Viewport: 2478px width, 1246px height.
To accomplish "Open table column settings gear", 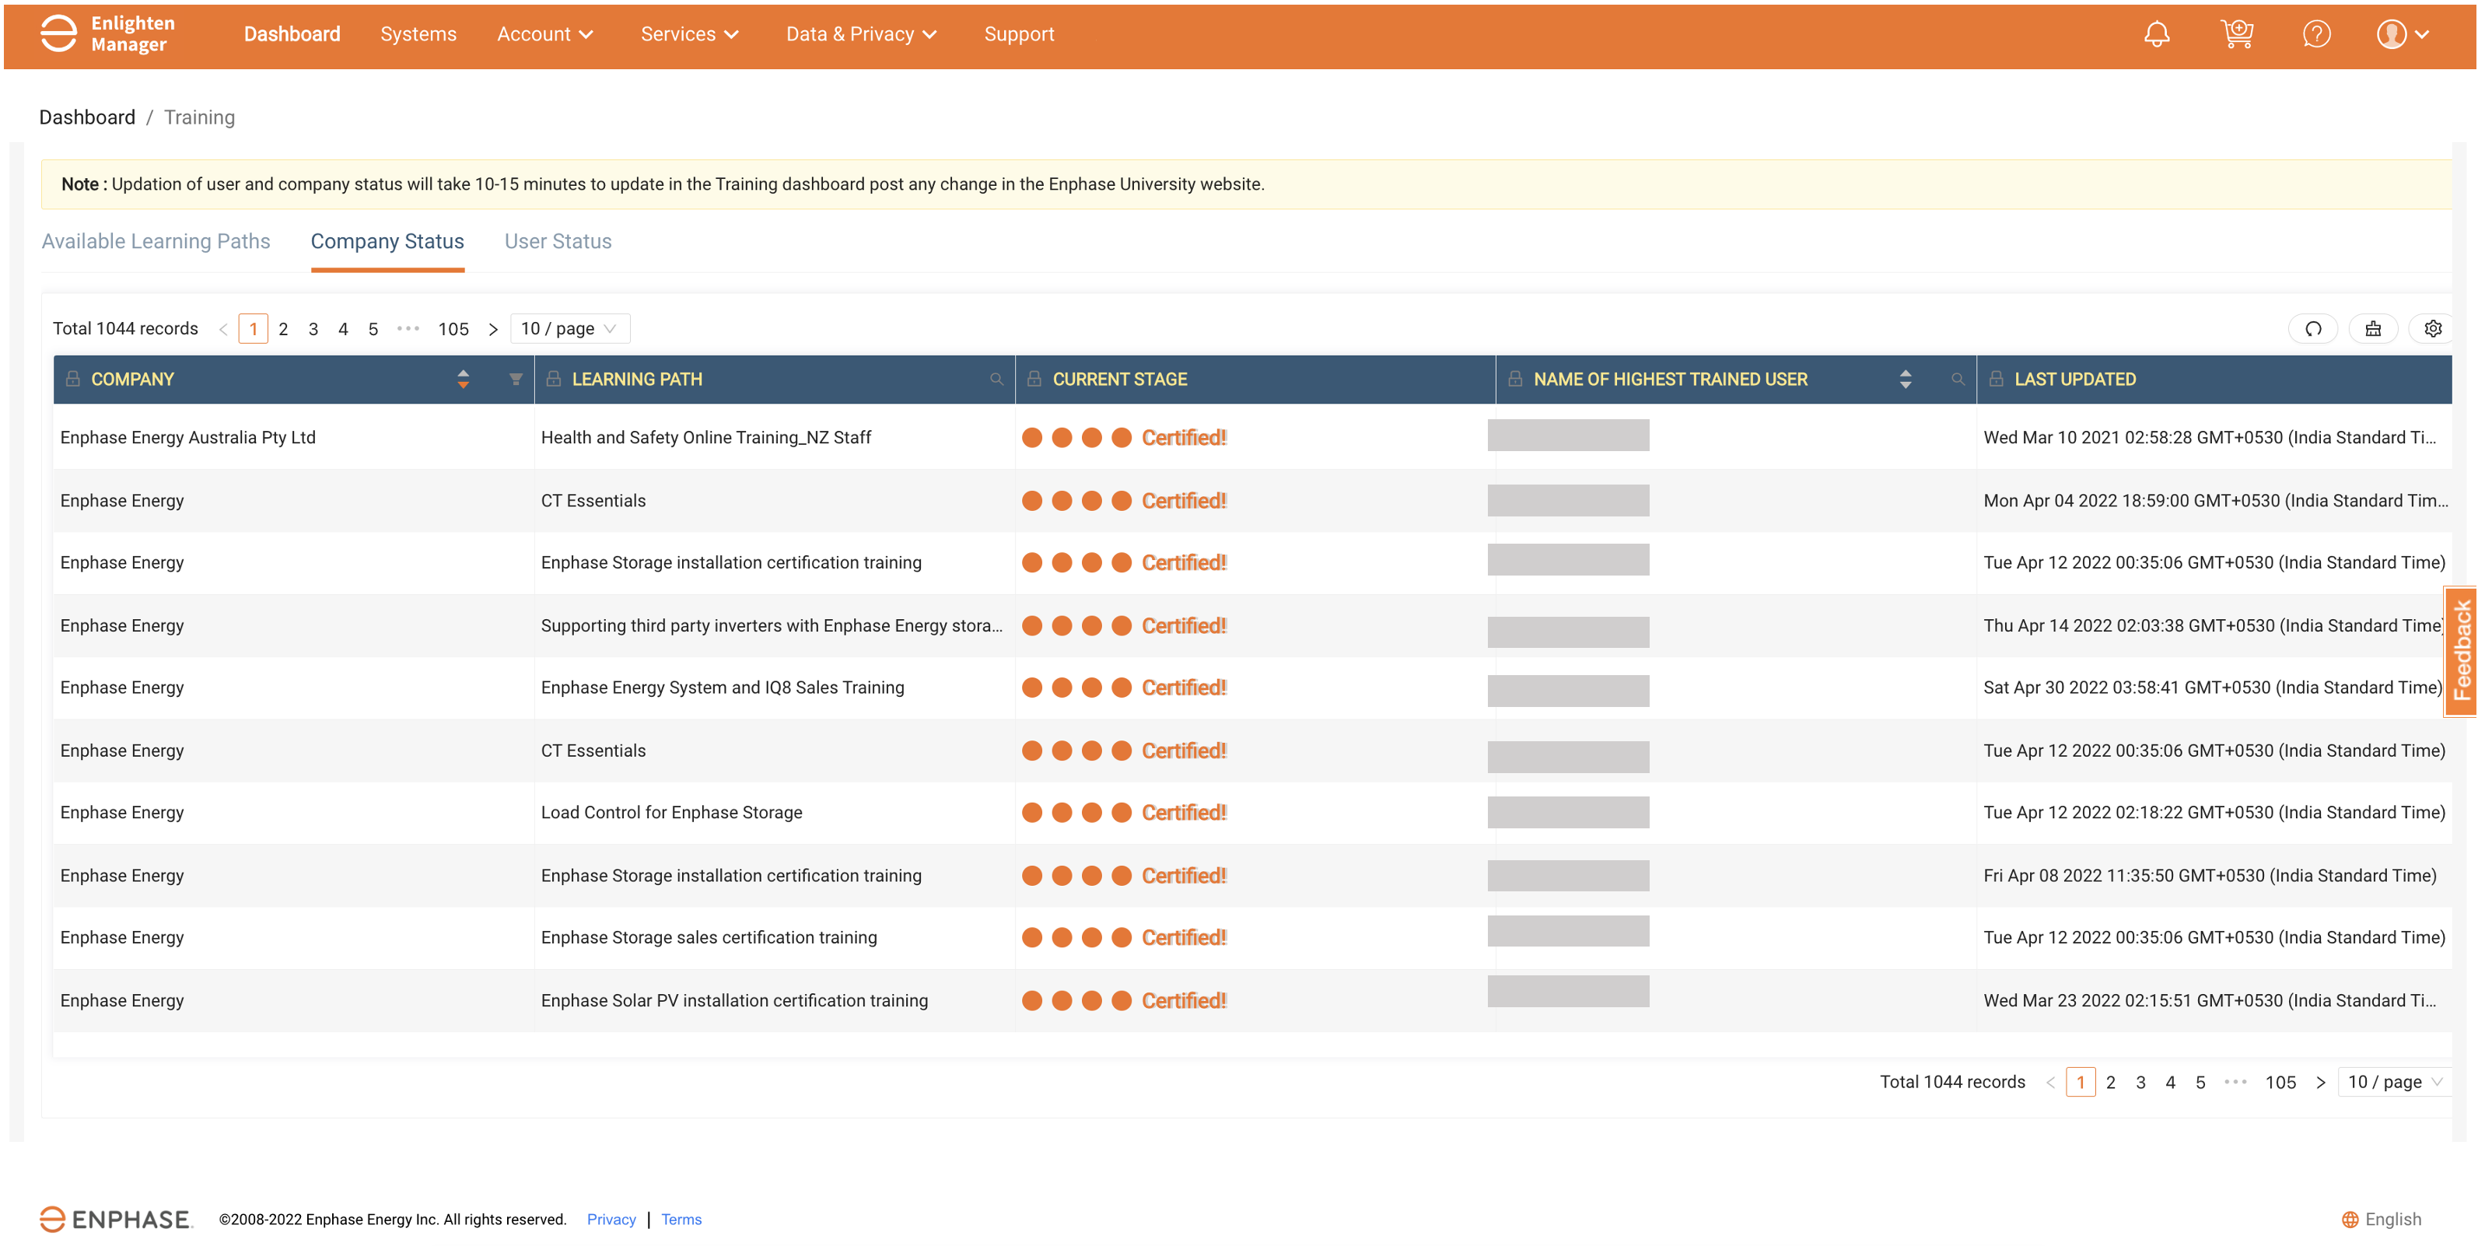I will click(2433, 329).
